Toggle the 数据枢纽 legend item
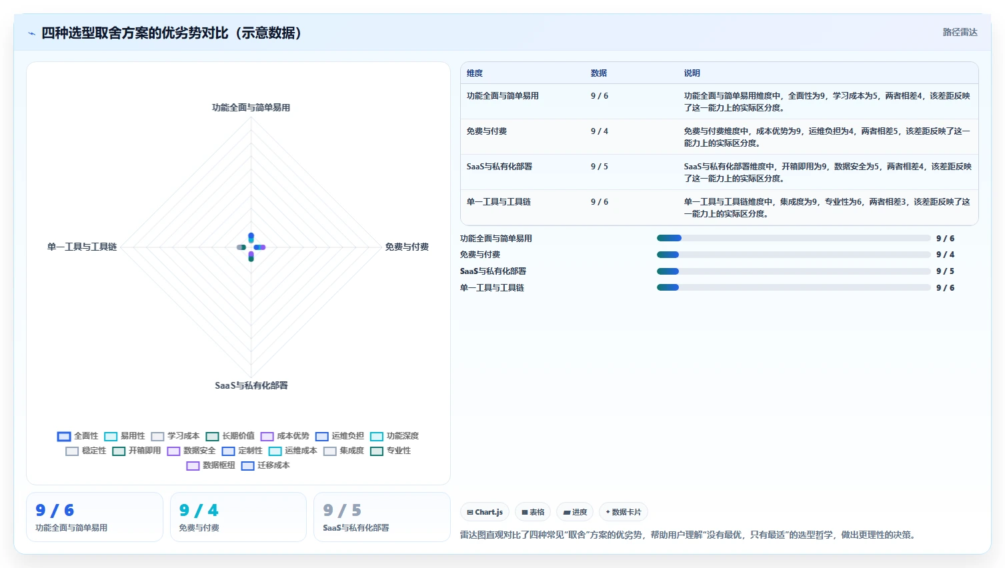 tap(211, 465)
